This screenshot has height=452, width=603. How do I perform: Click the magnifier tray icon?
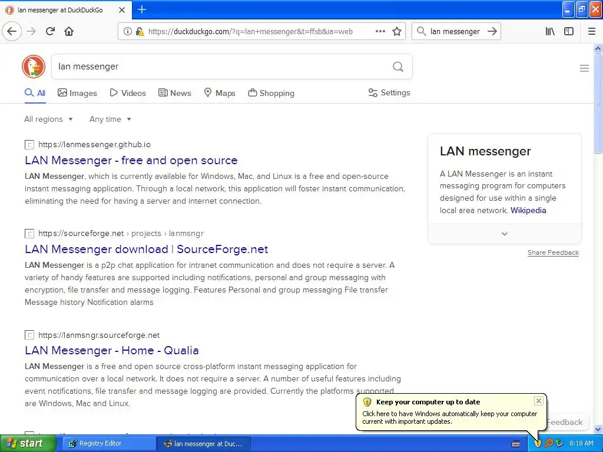pos(548,444)
